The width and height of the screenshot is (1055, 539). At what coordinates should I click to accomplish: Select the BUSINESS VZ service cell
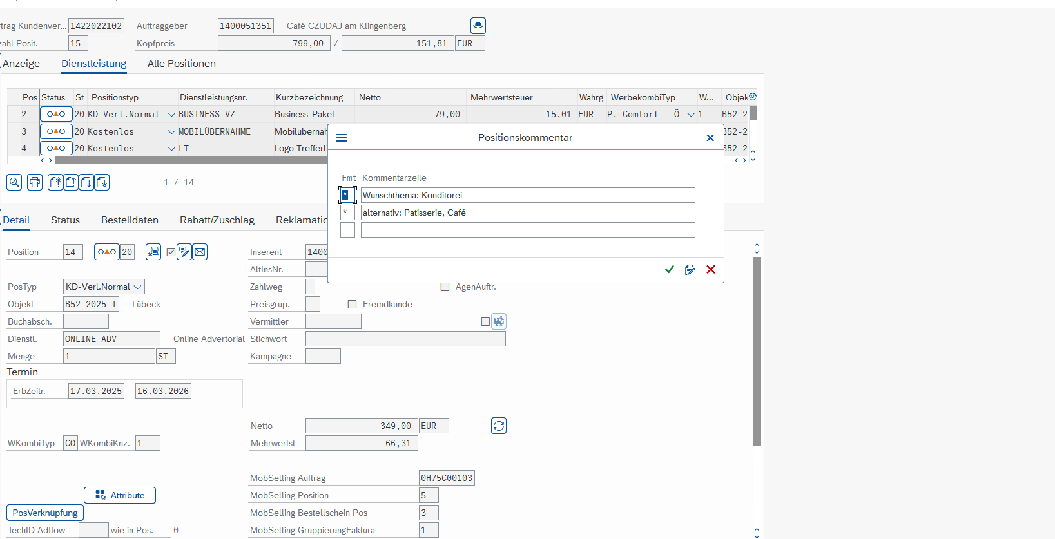[x=225, y=114]
